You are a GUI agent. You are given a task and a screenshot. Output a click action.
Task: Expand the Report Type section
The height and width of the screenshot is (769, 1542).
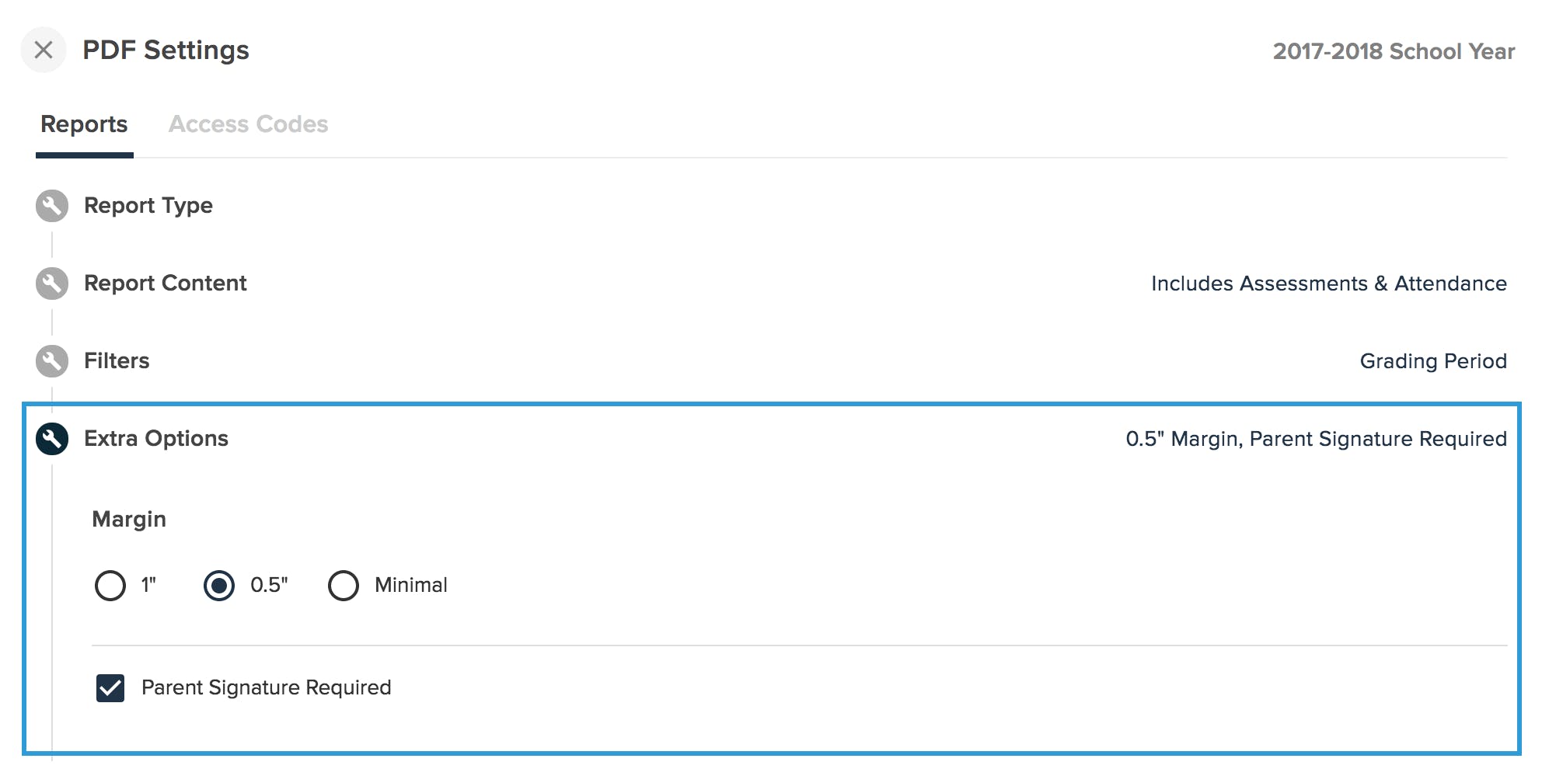click(148, 206)
